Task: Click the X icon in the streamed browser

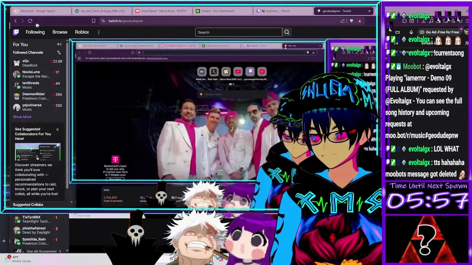Action: (214, 71)
